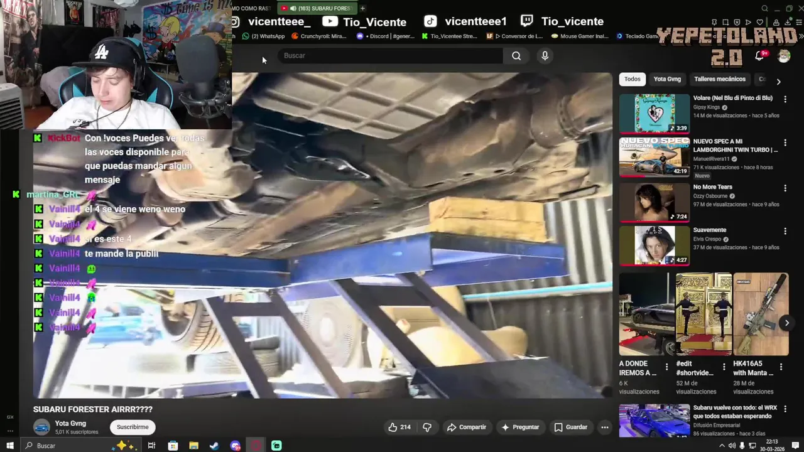Open Discord #general bookmark
The width and height of the screenshot is (804, 452).
(386, 36)
